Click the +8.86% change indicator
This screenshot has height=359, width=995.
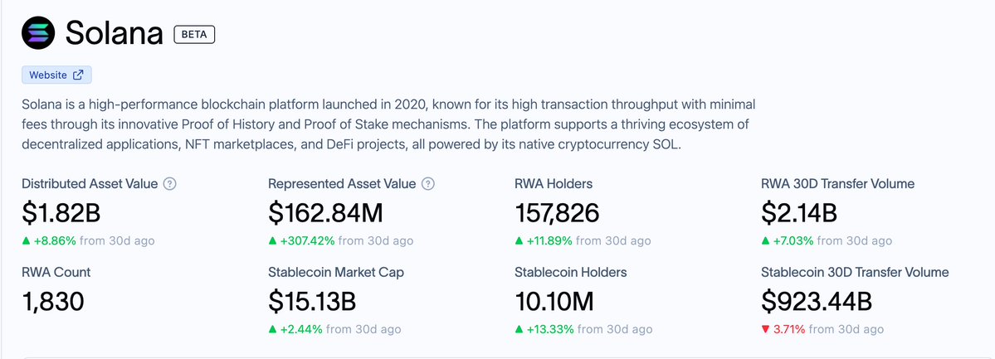point(49,241)
